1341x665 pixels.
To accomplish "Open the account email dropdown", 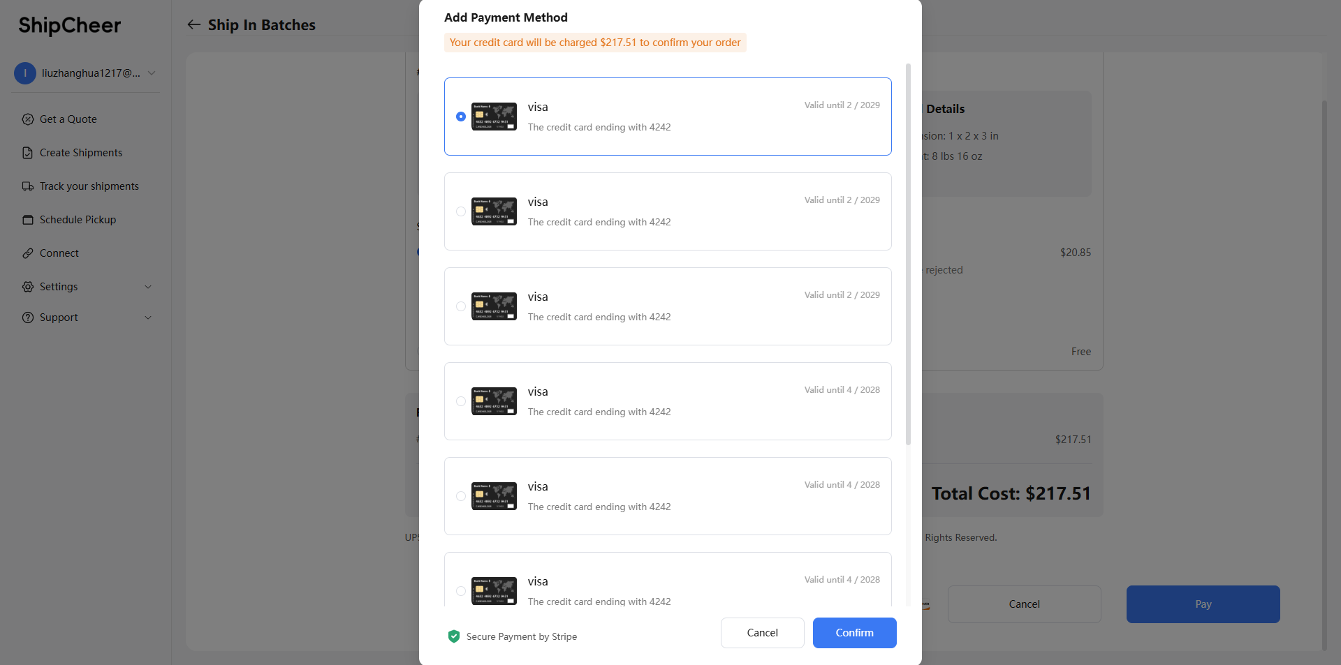I will point(152,73).
